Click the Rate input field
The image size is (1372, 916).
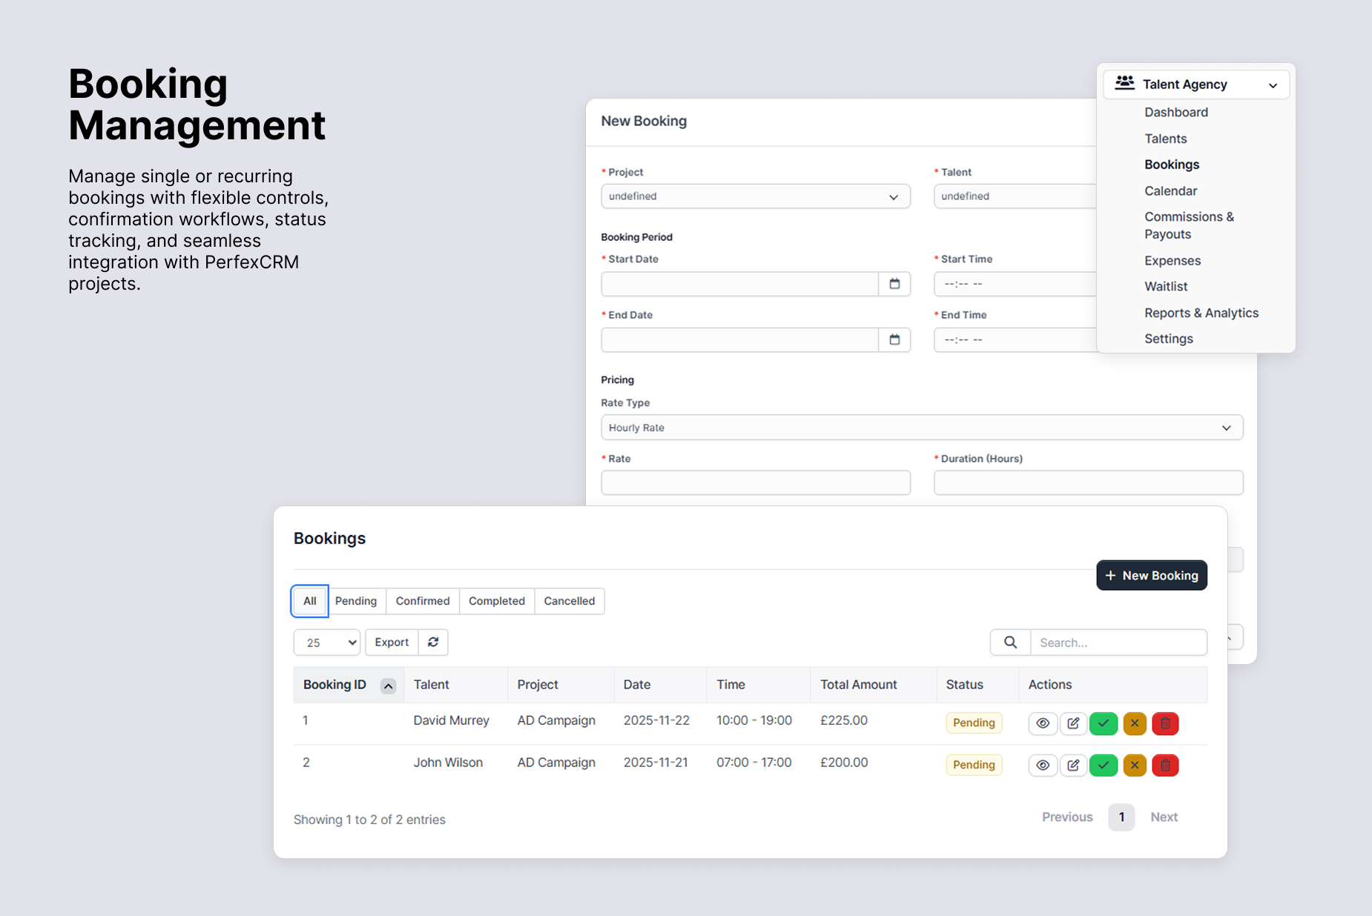click(756, 482)
